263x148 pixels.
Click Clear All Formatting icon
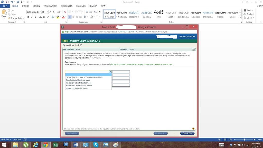point(65,12)
